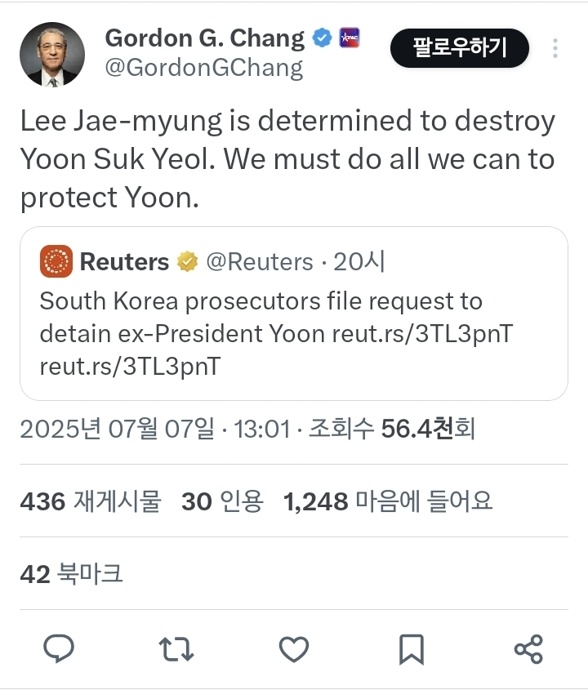Click the 2025년 07월 07일 timestamp
Screen dimensions: 588x699
pyautogui.click(x=117, y=429)
